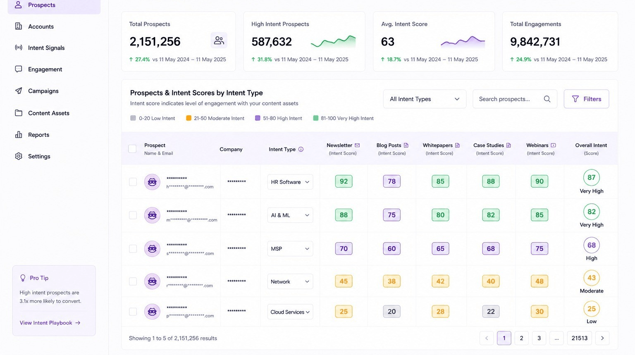Click the magnifier icon in search box

point(547,99)
